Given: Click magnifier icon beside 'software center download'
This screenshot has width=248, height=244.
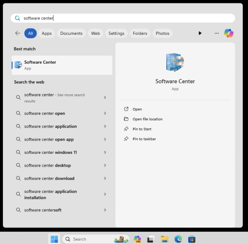Looking at the screenshot, I should point(18,178).
